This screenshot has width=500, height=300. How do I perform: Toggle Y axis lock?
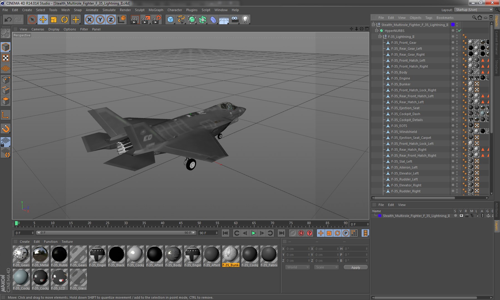coord(100,19)
